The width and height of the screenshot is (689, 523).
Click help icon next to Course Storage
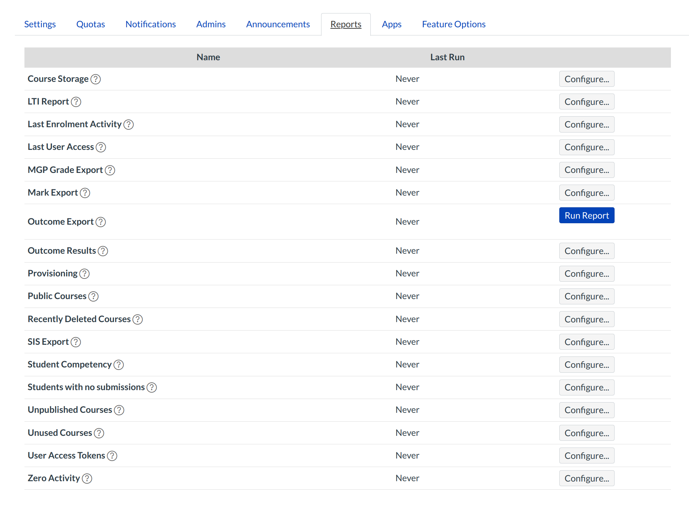pos(96,79)
